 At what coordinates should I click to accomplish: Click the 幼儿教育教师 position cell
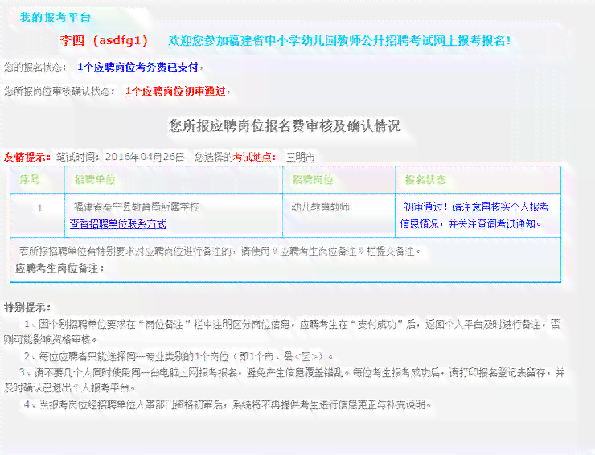coord(321,207)
